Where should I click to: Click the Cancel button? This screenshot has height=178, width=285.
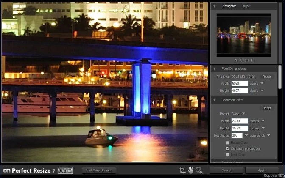226,170
